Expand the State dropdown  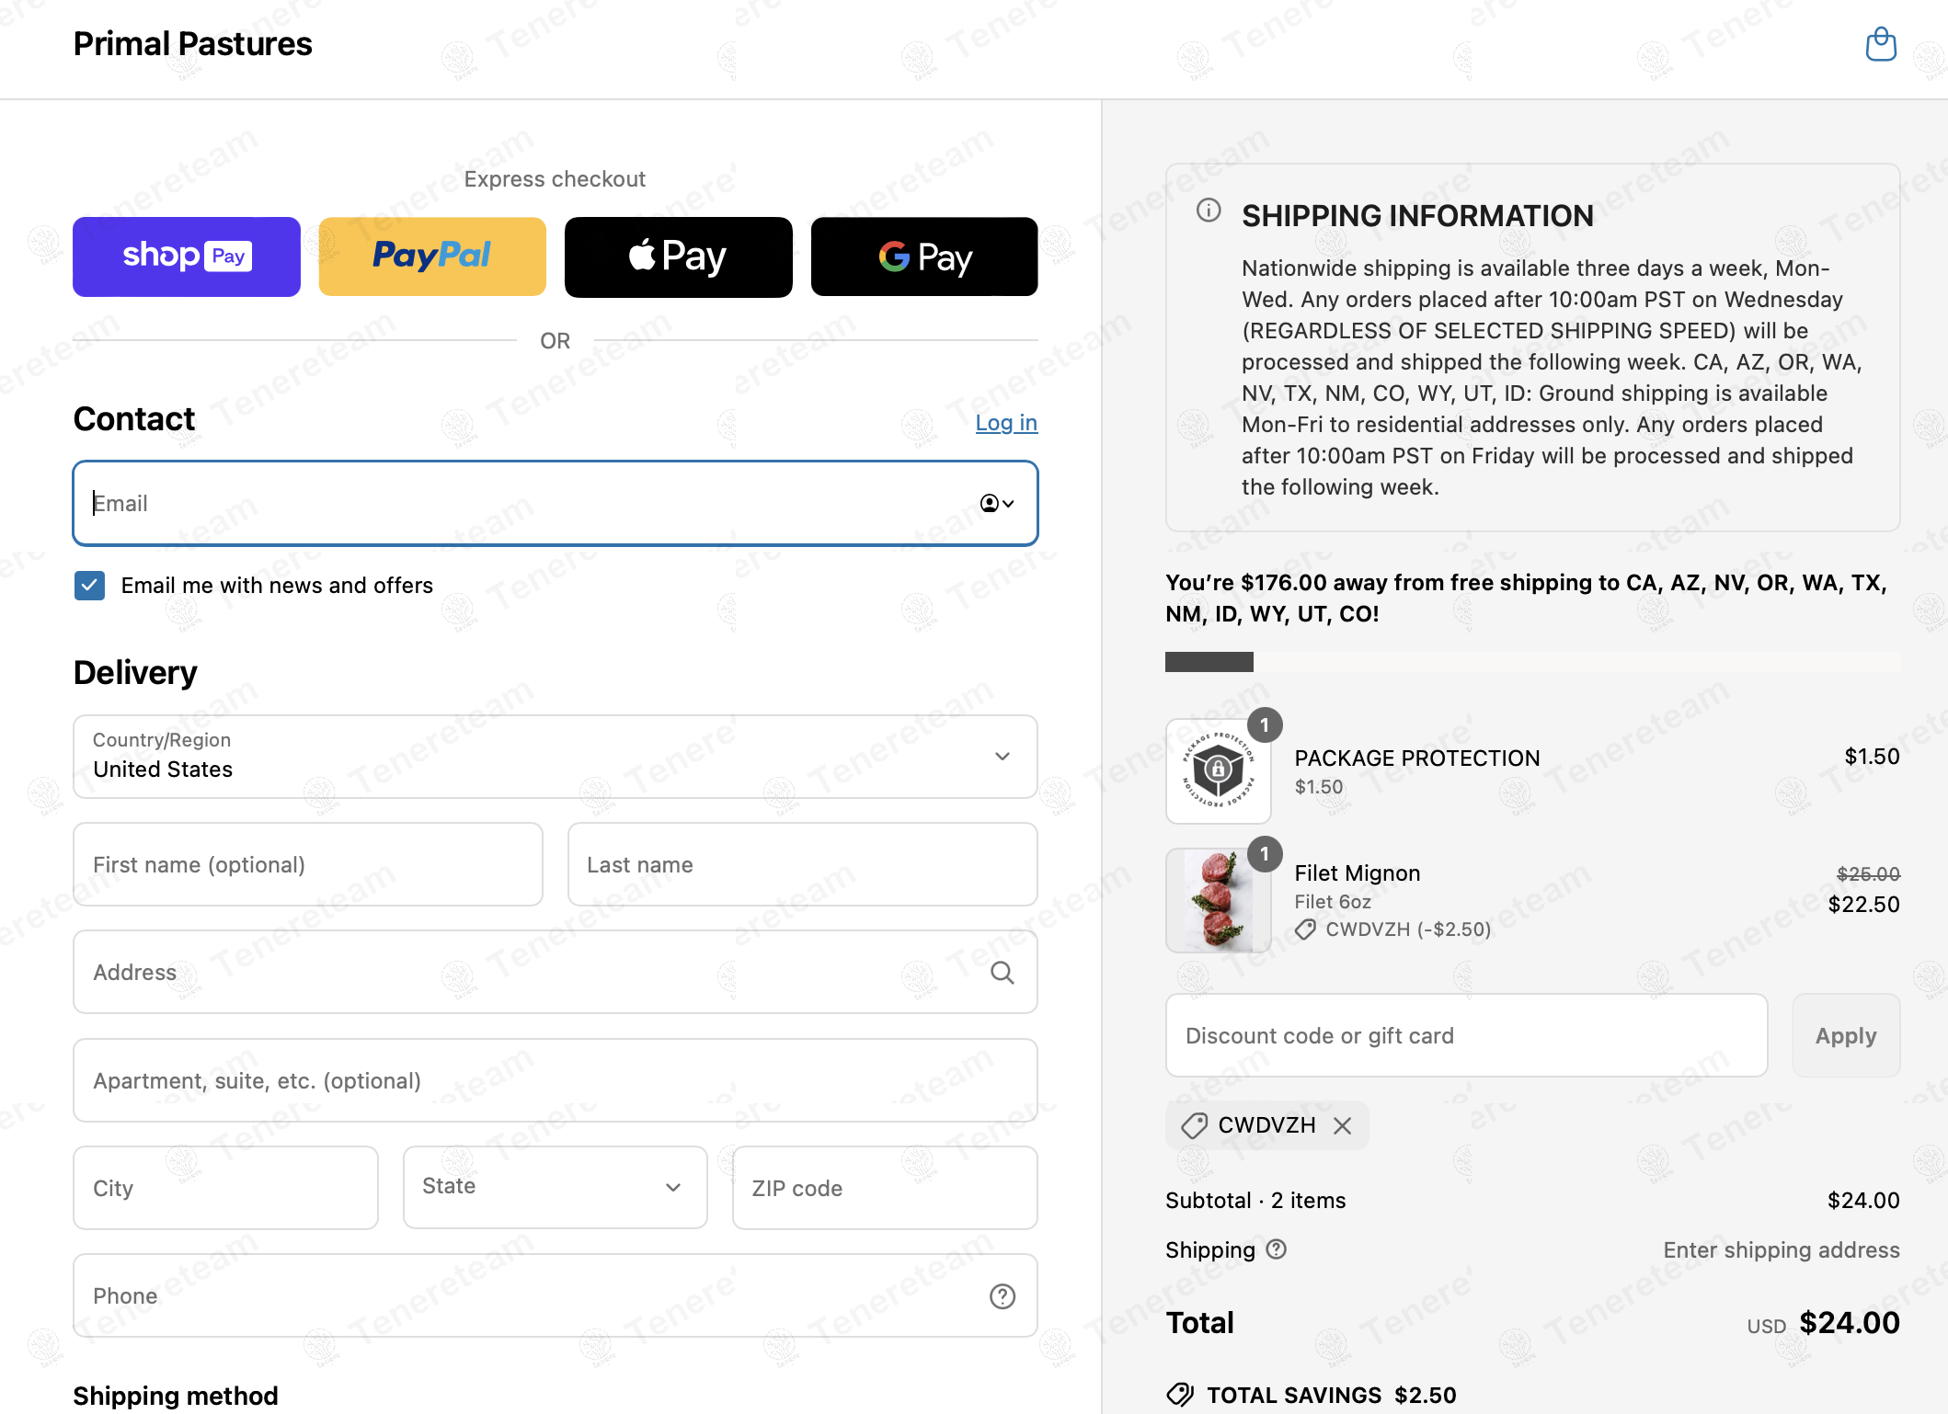coord(555,1187)
